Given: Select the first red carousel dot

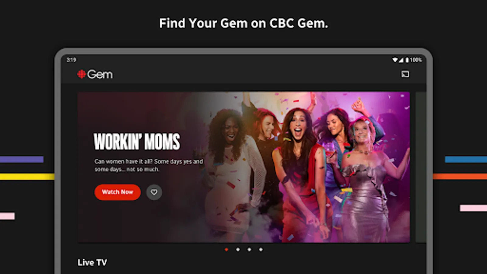Looking at the screenshot, I should pos(226,250).
